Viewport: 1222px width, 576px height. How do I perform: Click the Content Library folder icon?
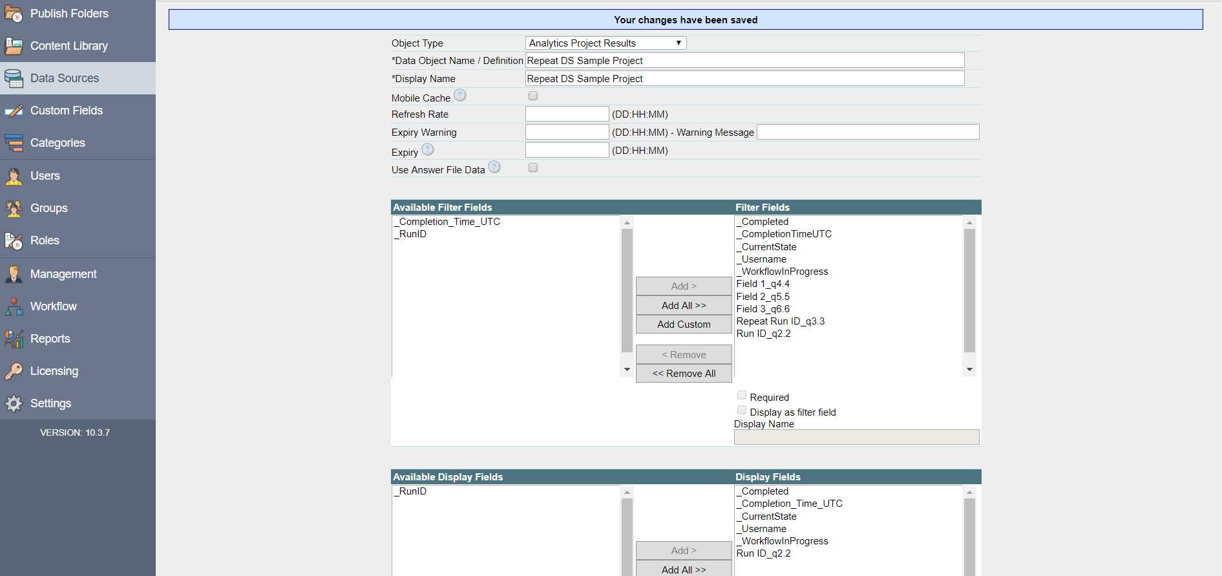pyautogui.click(x=14, y=46)
